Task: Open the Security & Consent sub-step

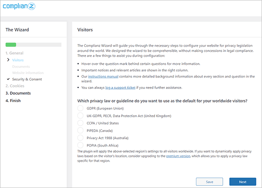Action: coord(27,79)
